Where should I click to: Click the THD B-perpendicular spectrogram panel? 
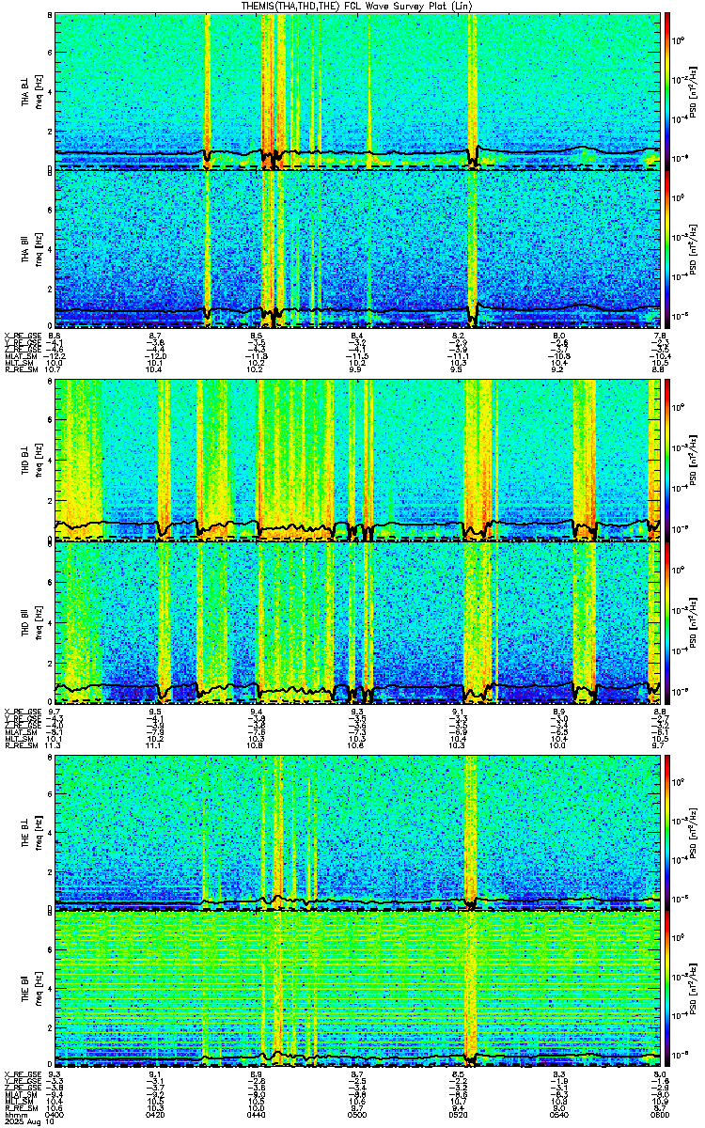tap(357, 460)
